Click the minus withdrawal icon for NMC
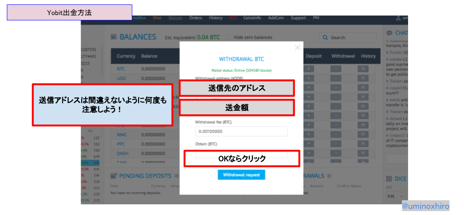464x215 pixels. pyautogui.click(x=336, y=134)
